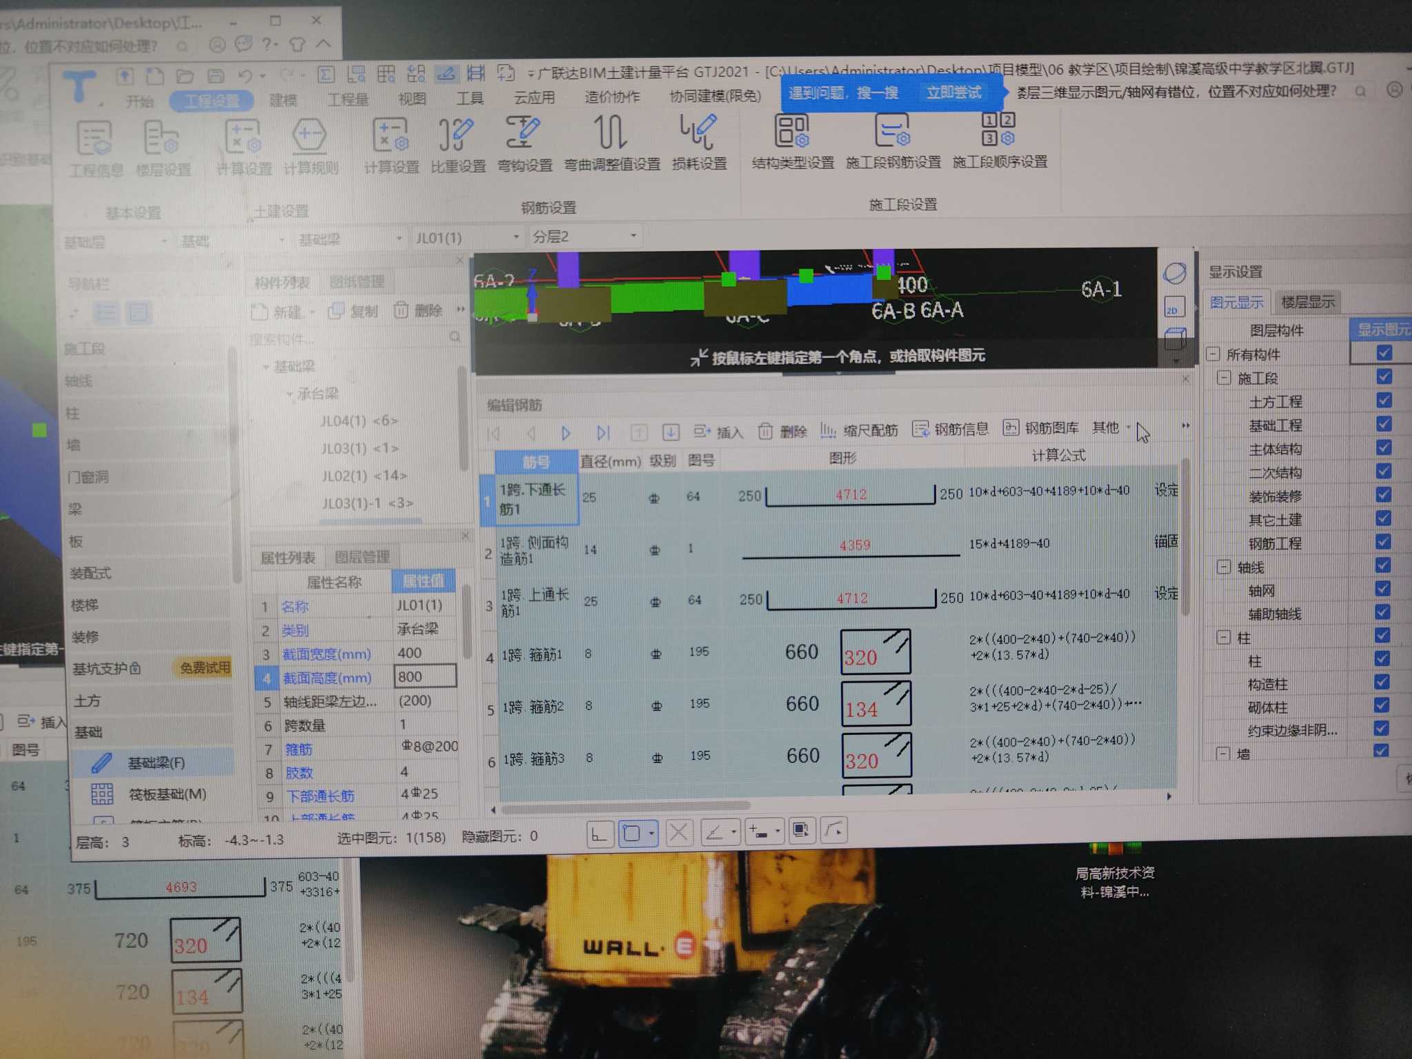
Task: Open 结构类型设置 tool
Action: click(792, 140)
